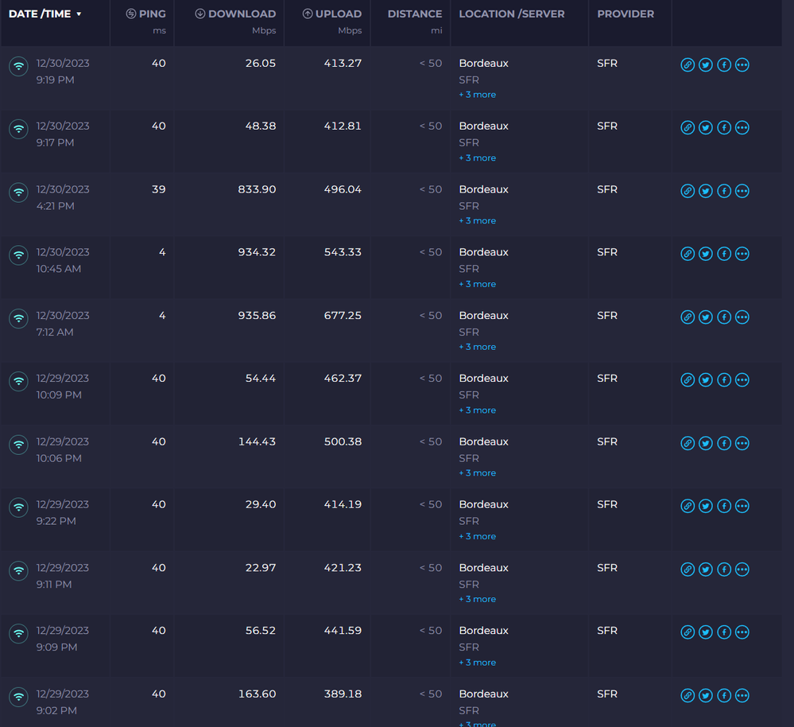Click Wi-Fi icon of 7:12 AM test
The width and height of the screenshot is (794, 727).
coord(18,318)
